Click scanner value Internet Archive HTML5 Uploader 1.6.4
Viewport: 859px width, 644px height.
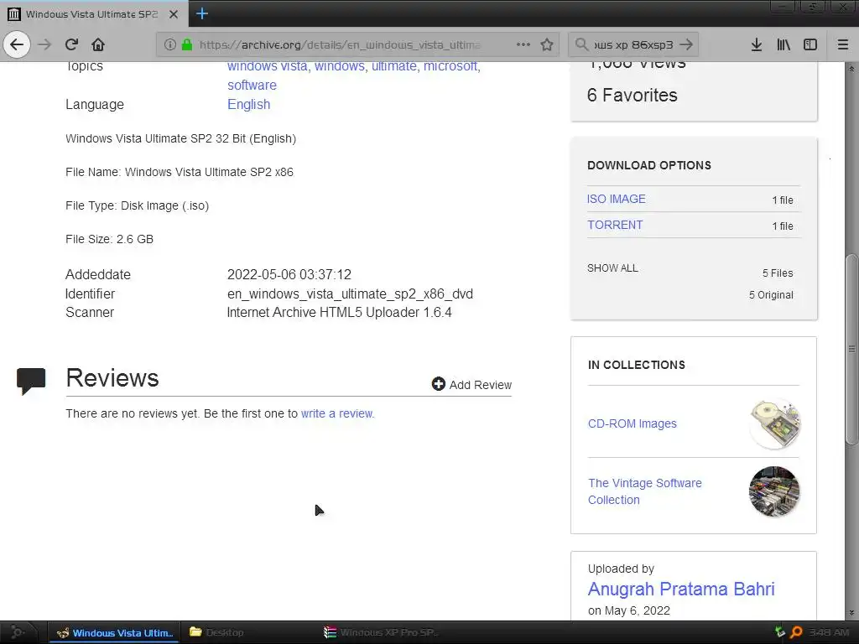click(x=339, y=313)
